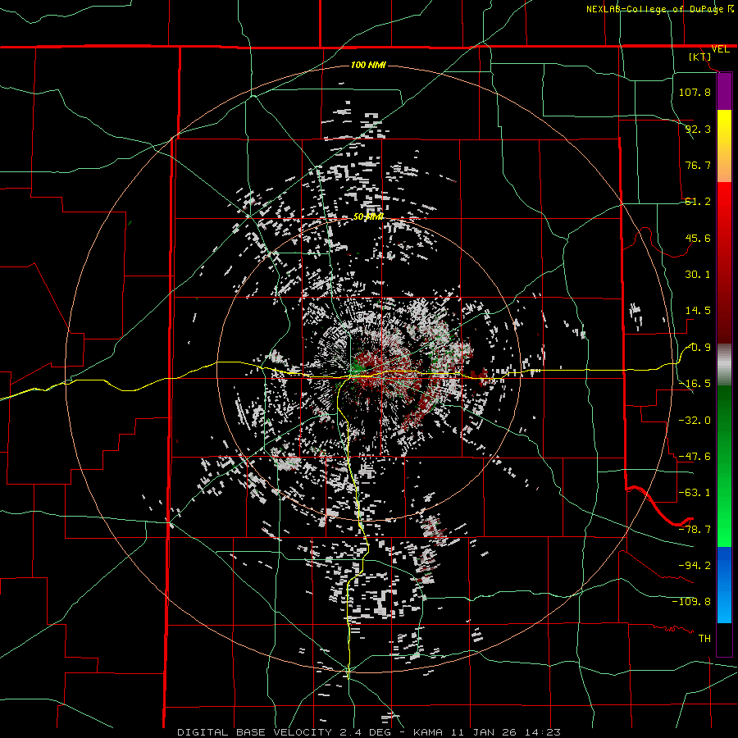Click the purple segment of velocity color bar
The width and height of the screenshot is (738, 738).
[x=724, y=92]
